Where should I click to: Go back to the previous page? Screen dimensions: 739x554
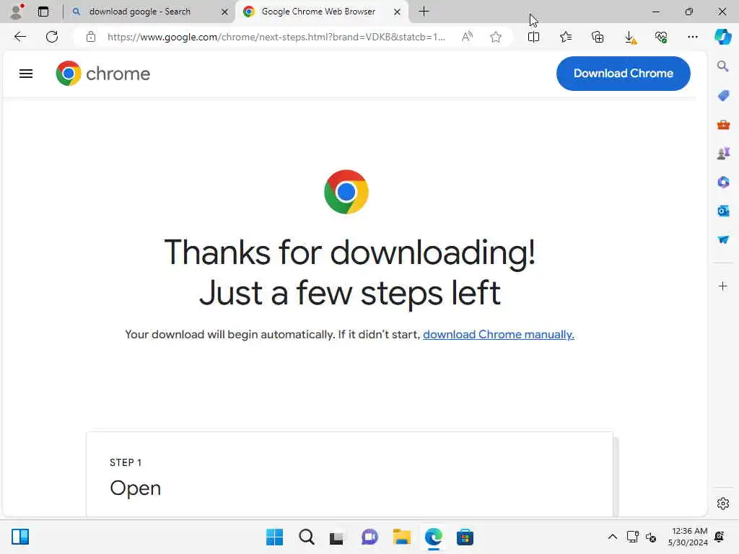click(19, 37)
